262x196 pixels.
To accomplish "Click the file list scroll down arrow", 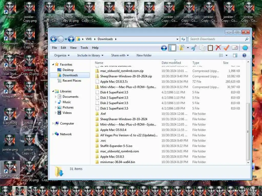I will pos(248,163).
